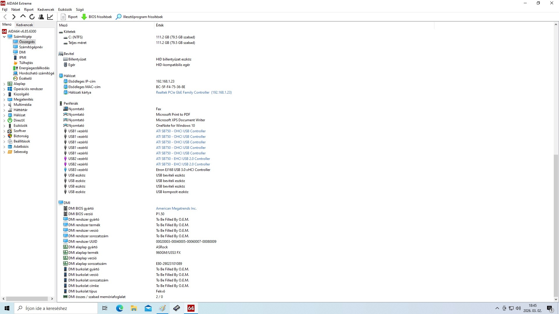Screen dimensions: 559x314
Task: Collapse the Számítógép tree node
Action: pyautogui.click(x=4, y=37)
